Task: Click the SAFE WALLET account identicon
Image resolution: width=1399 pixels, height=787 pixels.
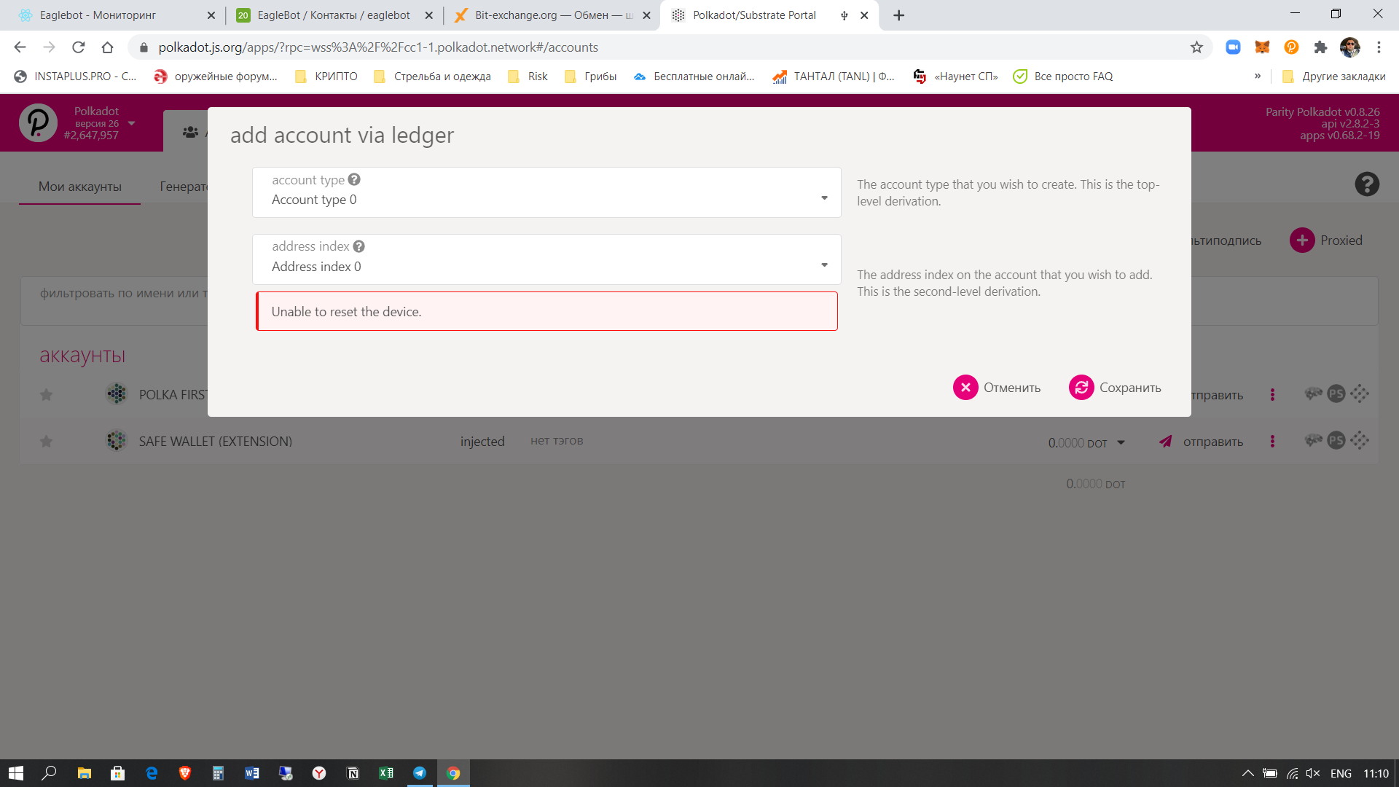Action: (117, 440)
